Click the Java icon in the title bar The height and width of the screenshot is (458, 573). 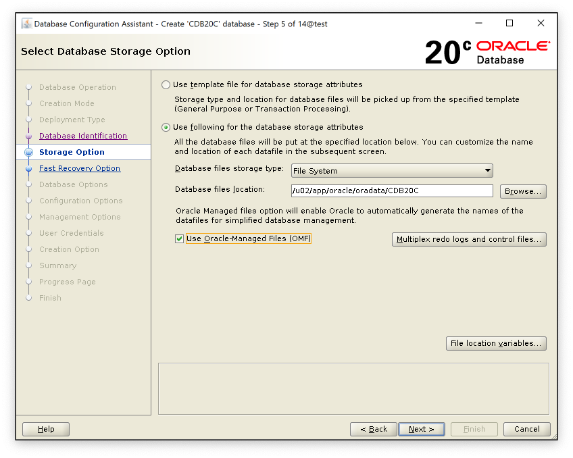[26, 24]
